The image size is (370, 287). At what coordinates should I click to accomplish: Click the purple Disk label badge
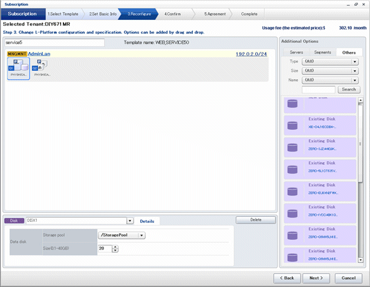14,221
